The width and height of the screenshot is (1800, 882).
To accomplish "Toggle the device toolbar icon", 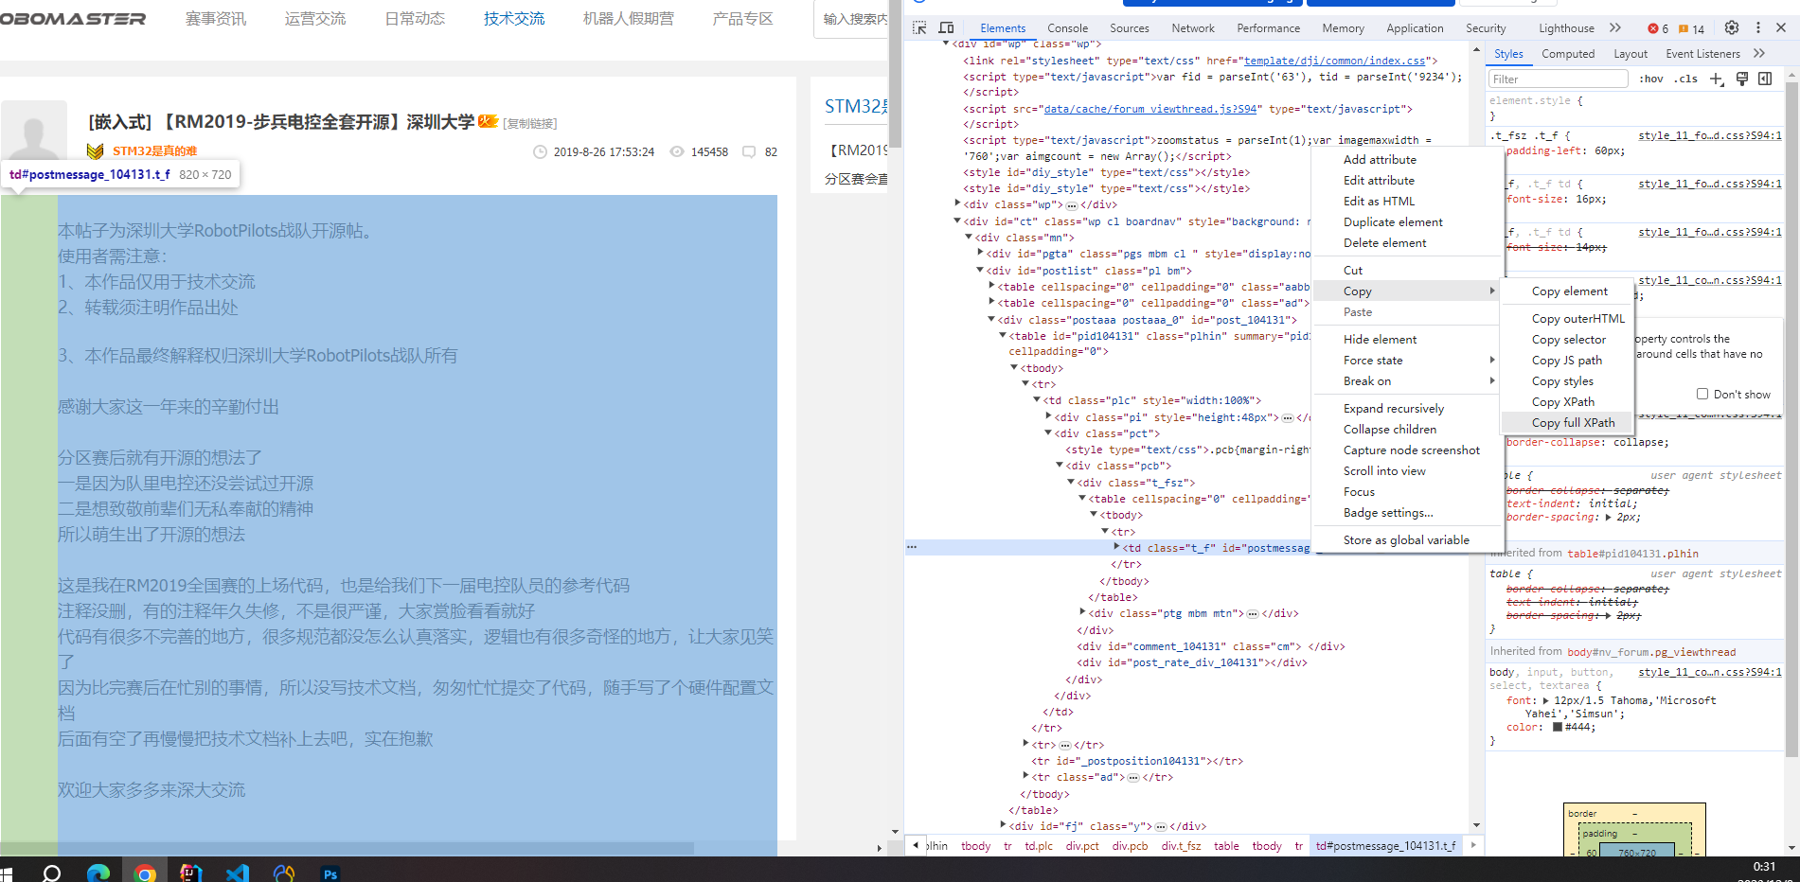I will [x=946, y=27].
